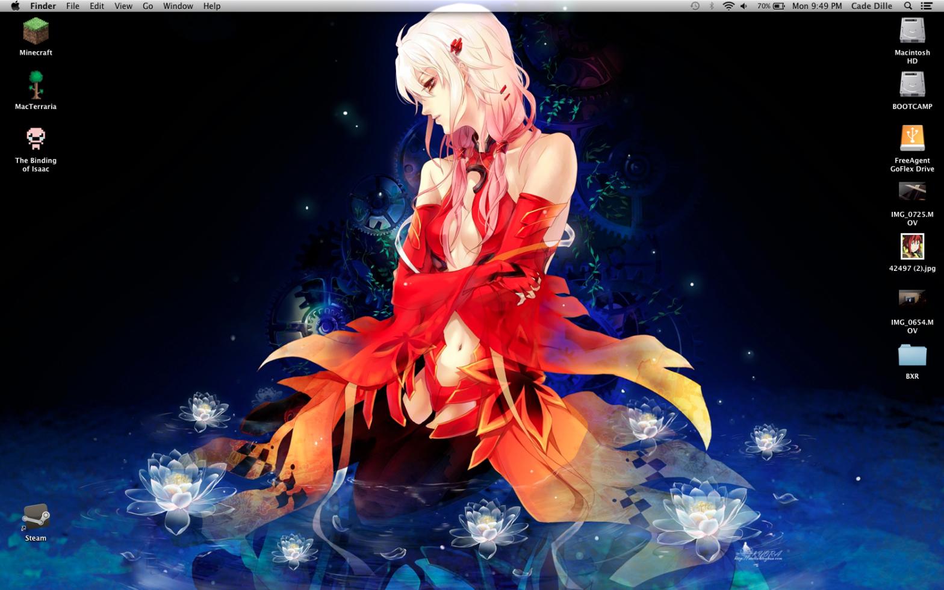This screenshot has width=944, height=590.
Task: Open the View menu
Action: 123,6
